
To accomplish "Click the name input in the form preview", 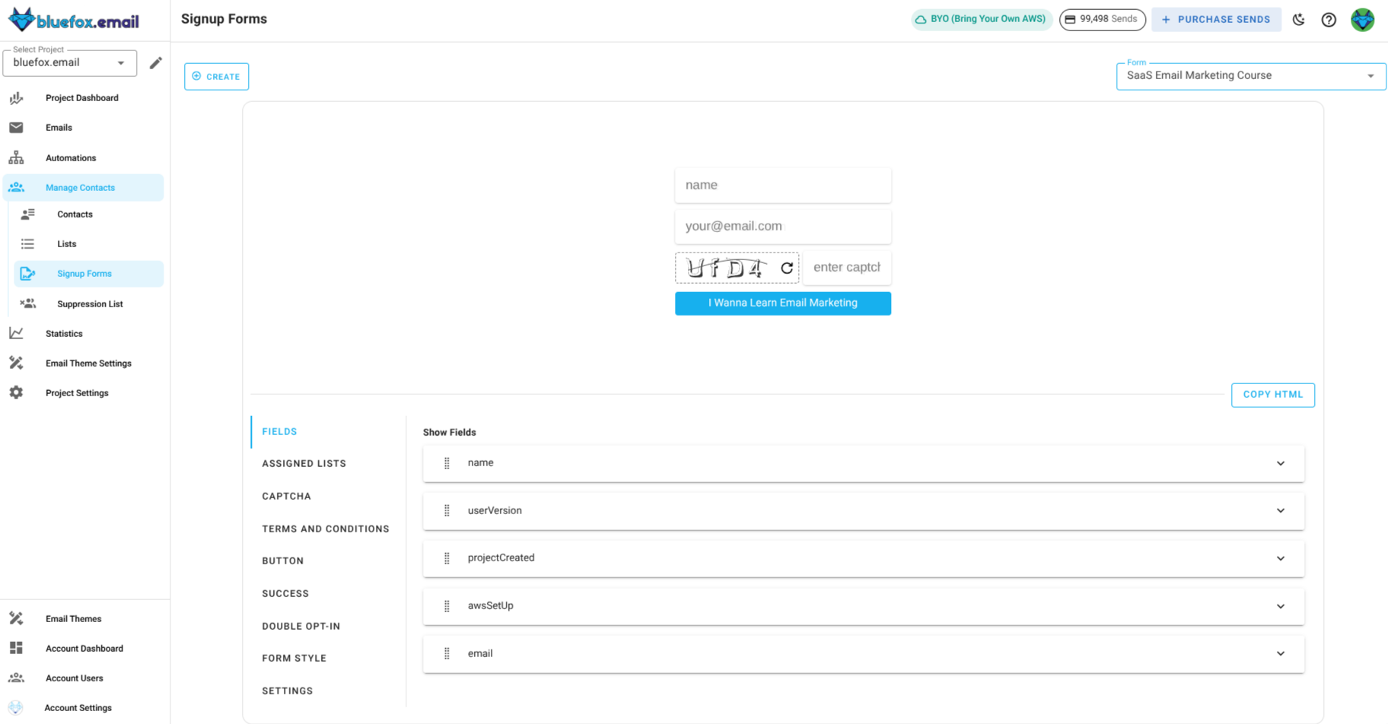I will click(x=782, y=185).
